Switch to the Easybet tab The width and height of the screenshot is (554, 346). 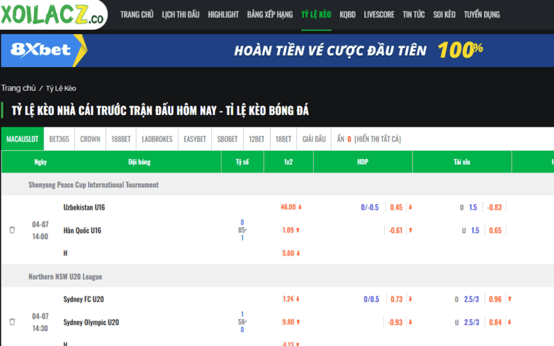click(195, 139)
